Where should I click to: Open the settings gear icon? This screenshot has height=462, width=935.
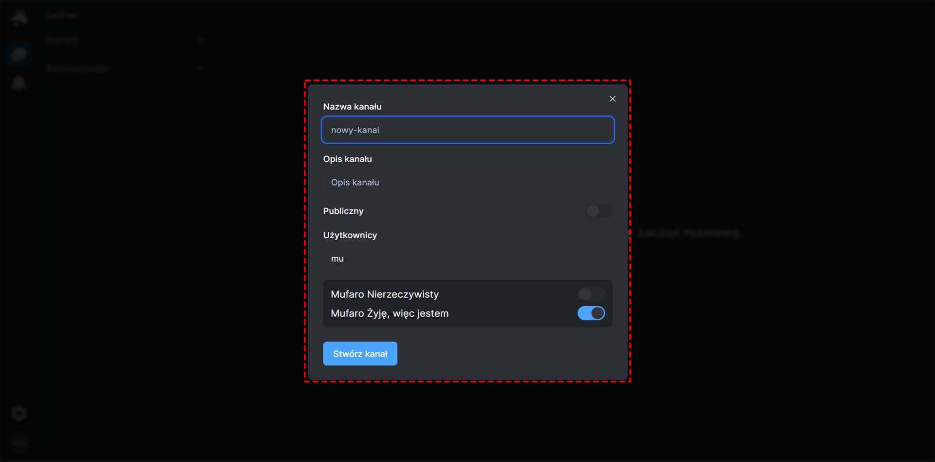tap(19, 414)
